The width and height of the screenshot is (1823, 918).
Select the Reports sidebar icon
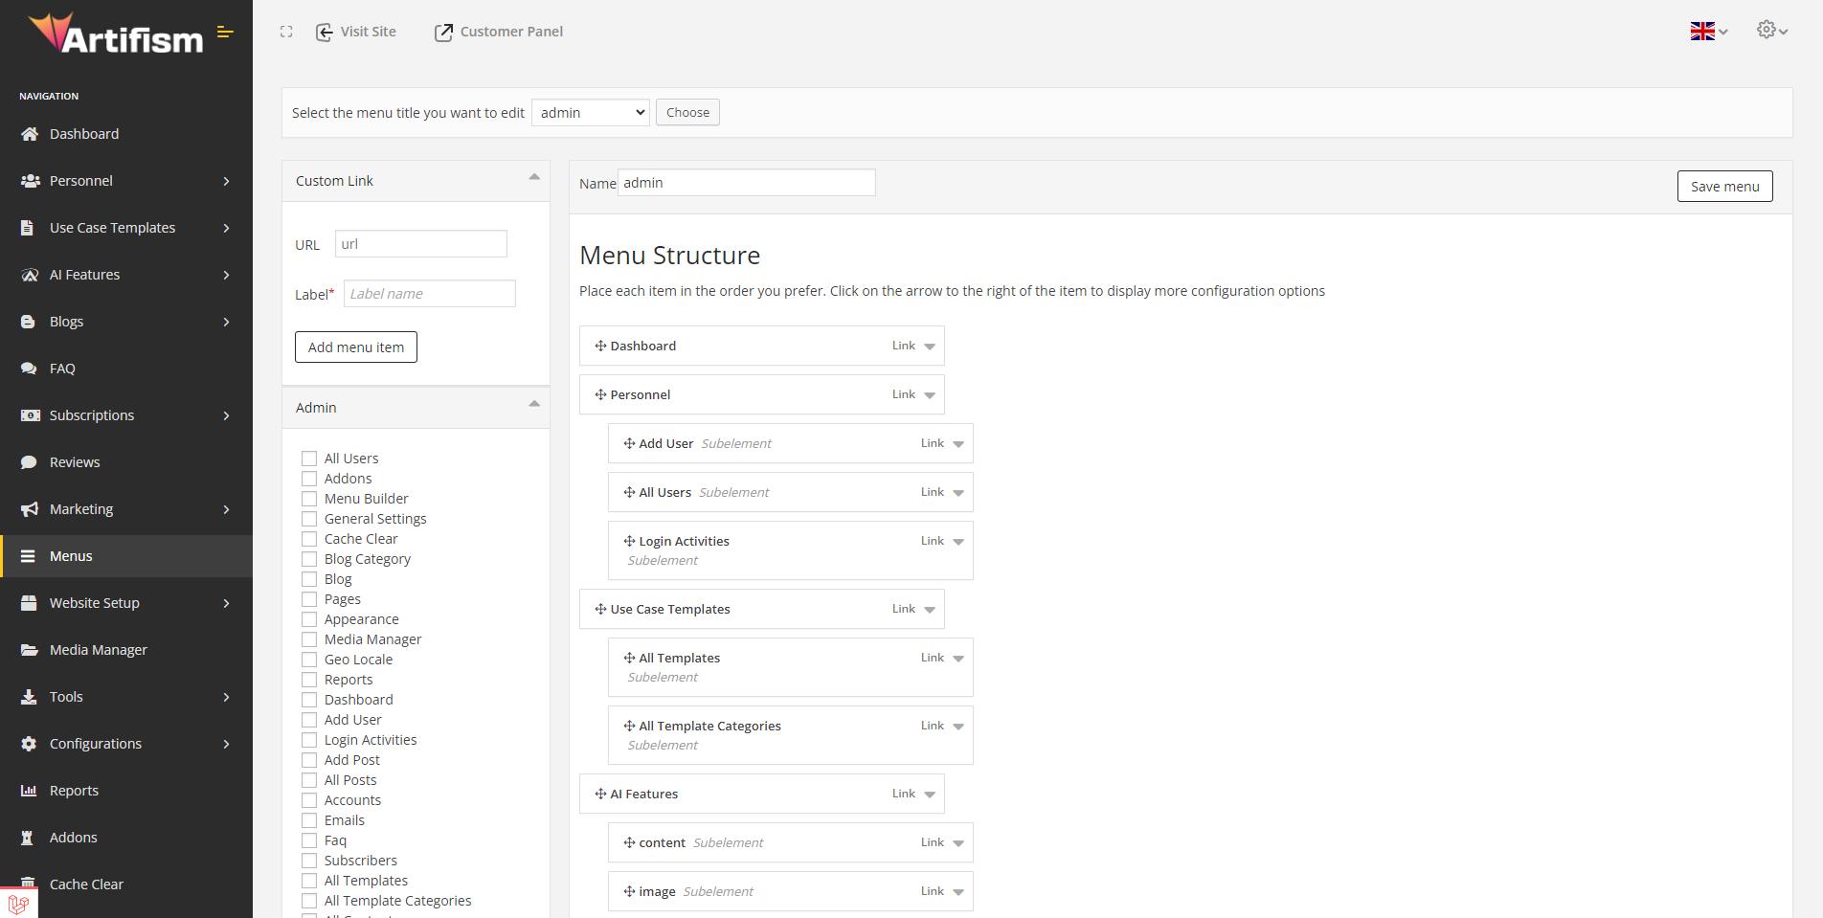30,790
